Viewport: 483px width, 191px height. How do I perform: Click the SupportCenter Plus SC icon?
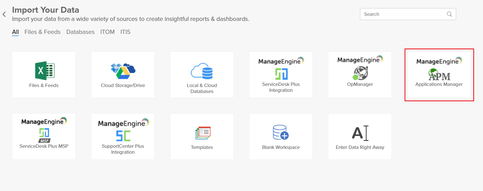pos(123,136)
